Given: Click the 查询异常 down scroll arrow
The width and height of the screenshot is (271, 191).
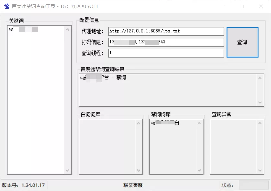Looking at the screenshot, I should pyautogui.click(x=260, y=170).
